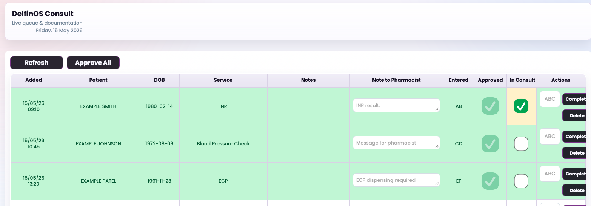Uncheck In Consult for EXAMPLE SMITH

(521, 106)
